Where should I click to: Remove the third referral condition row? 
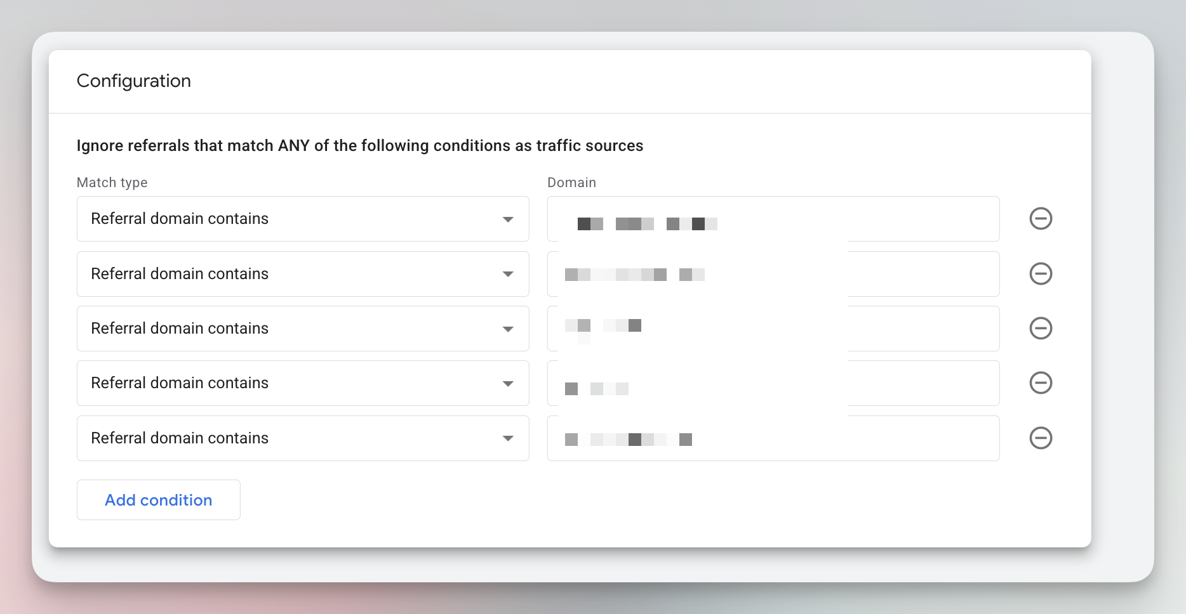(1041, 329)
